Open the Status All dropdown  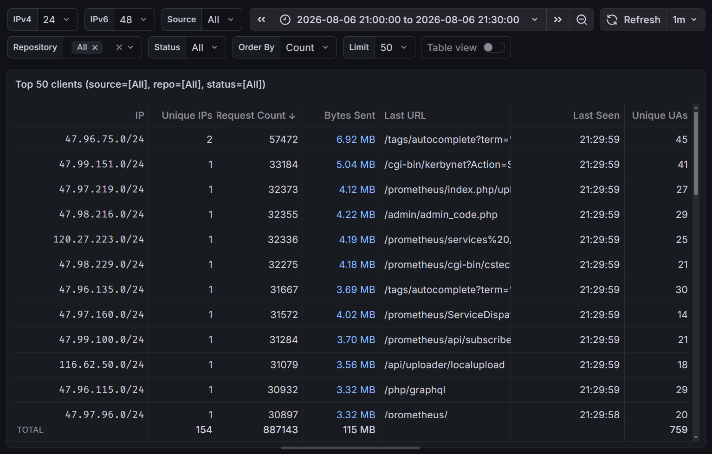pos(205,47)
